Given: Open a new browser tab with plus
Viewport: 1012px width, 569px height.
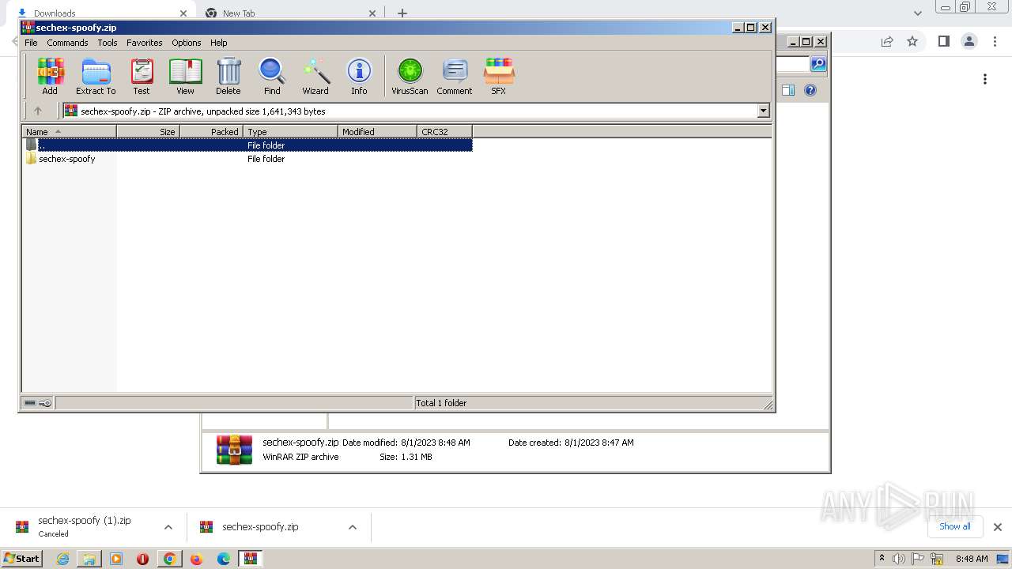Looking at the screenshot, I should [x=402, y=13].
